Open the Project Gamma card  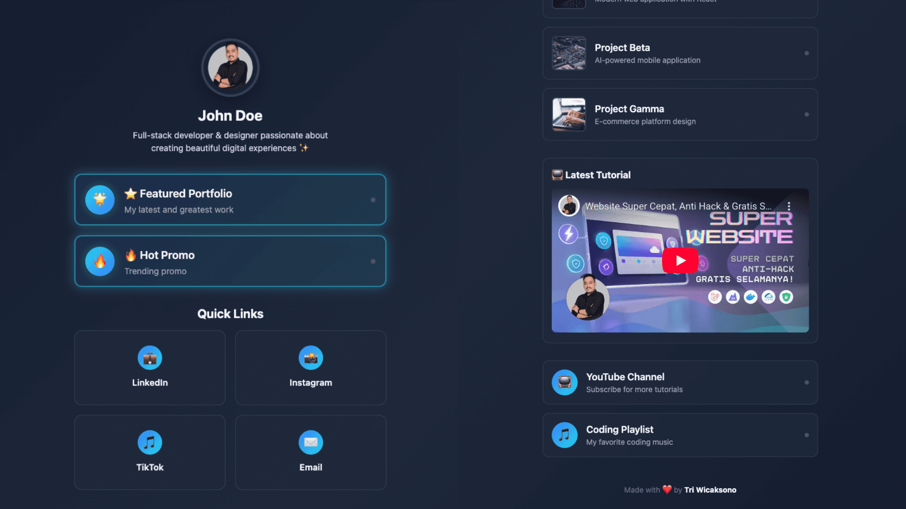tap(680, 115)
